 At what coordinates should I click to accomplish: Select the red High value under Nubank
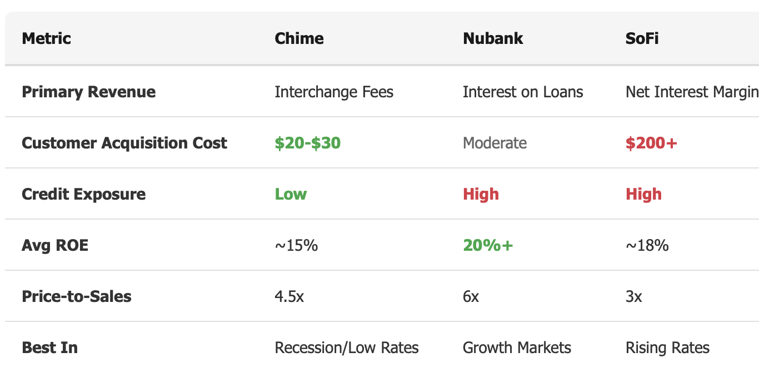click(x=481, y=194)
